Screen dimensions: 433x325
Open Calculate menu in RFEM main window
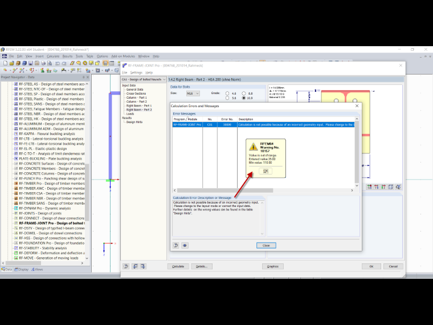pyautogui.click(x=53, y=56)
